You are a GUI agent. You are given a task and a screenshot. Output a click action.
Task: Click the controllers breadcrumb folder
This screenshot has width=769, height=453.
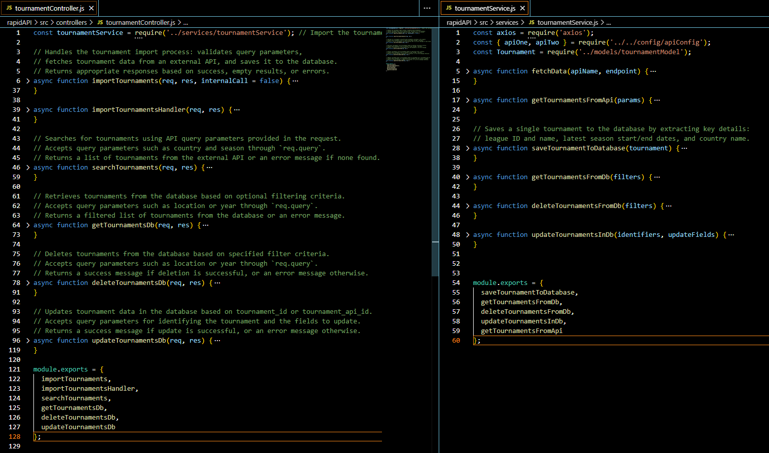coord(71,22)
